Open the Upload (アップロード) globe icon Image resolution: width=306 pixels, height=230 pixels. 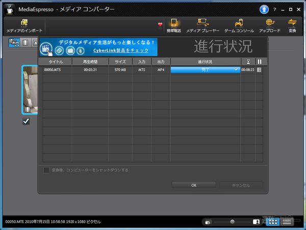pos(270,23)
